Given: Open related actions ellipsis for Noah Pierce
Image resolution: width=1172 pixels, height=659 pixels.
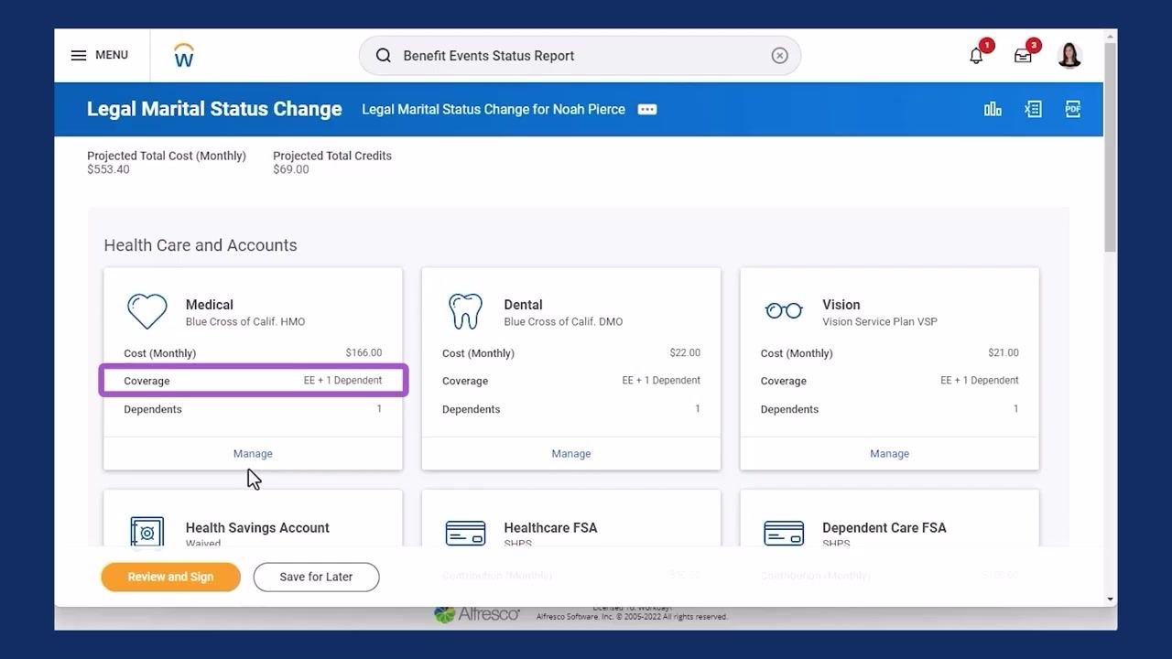Looking at the screenshot, I should tap(647, 109).
